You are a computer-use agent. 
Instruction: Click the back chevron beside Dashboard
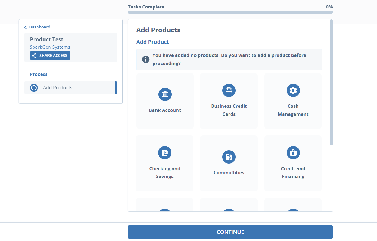pyautogui.click(x=25, y=27)
